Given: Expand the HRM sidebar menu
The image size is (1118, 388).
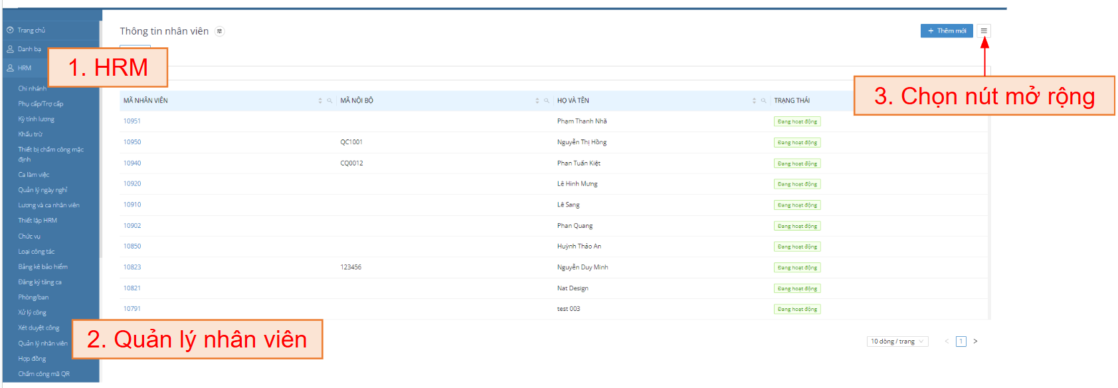Looking at the screenshot, I should tap(24, 68).
